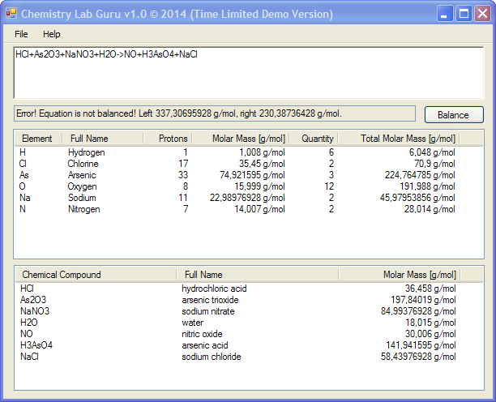Open the File menu
This screenshot has height=402, width=496.
tap(21, 34)
